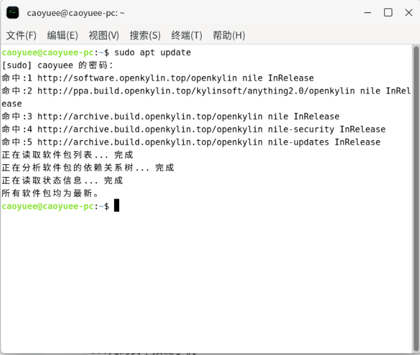Maximize the terminal window
This screenshot has height=355, width=420.
tap(388, 13)
